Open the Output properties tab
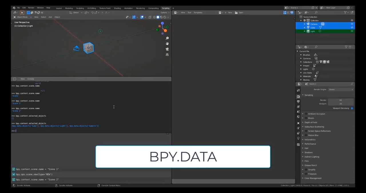The height and width of the screenshot is (193, 366). (298, 101)
